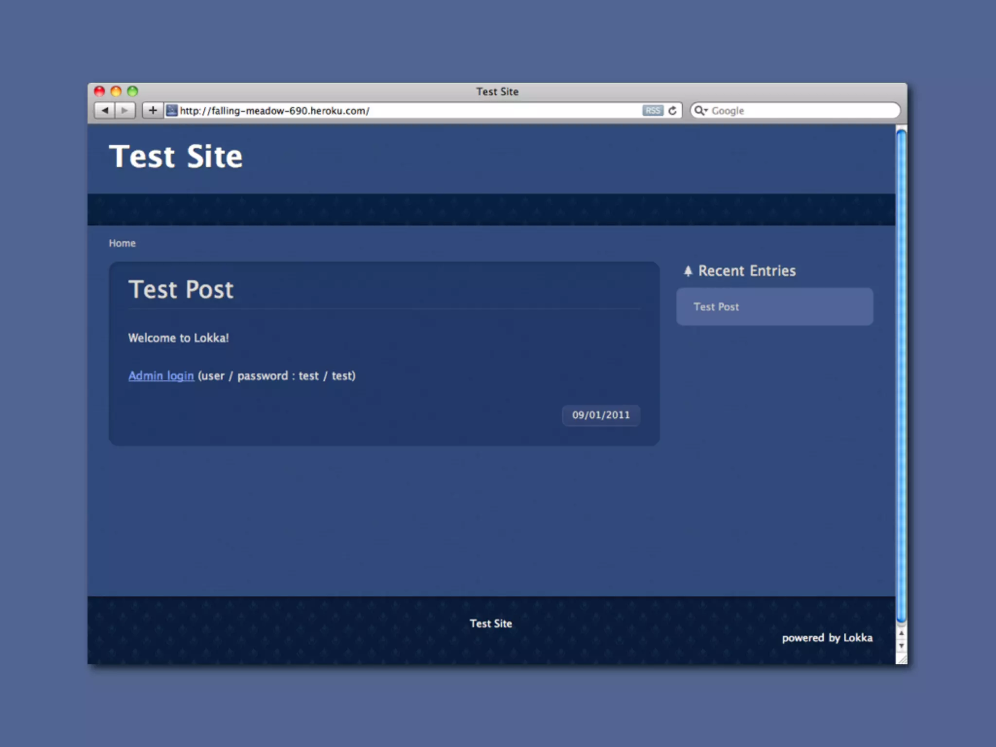
Task: Open the search magnifier dropdown
Action: 700,110
